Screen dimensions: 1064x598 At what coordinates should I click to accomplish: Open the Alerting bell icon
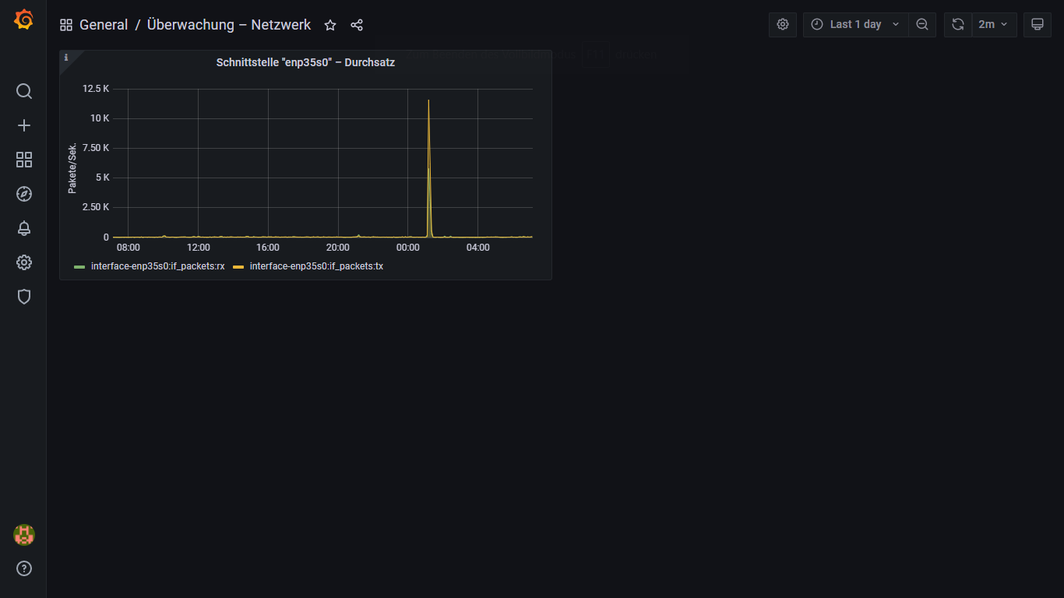[24, 228]
